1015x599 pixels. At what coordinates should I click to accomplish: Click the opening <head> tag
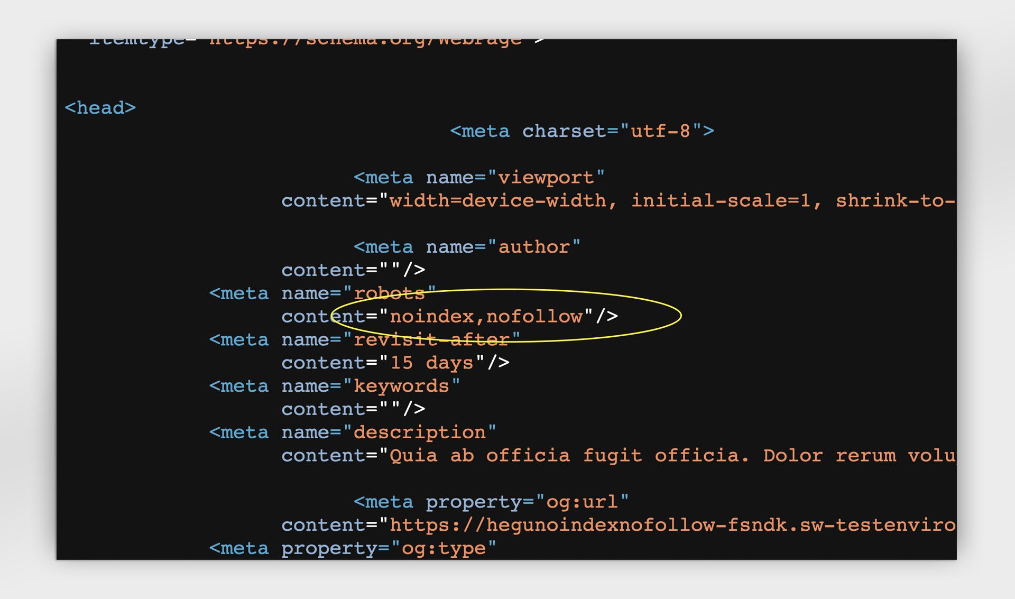[100, 108]
